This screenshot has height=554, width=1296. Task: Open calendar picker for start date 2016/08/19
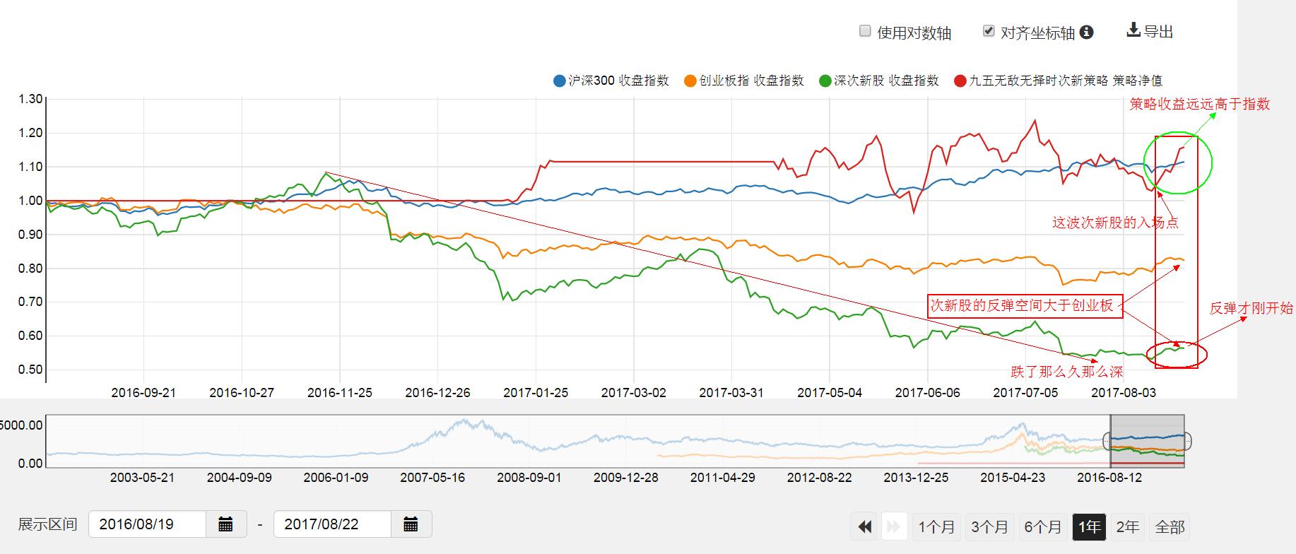[x=226, y=524]
